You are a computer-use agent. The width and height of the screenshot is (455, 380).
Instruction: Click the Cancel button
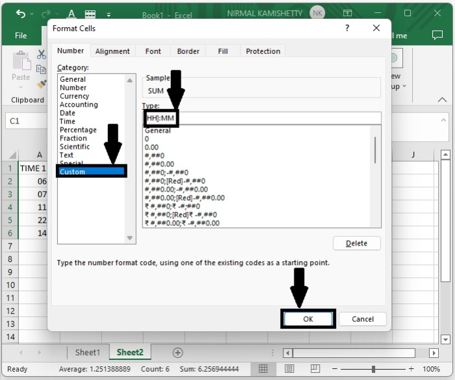point(363,319)
